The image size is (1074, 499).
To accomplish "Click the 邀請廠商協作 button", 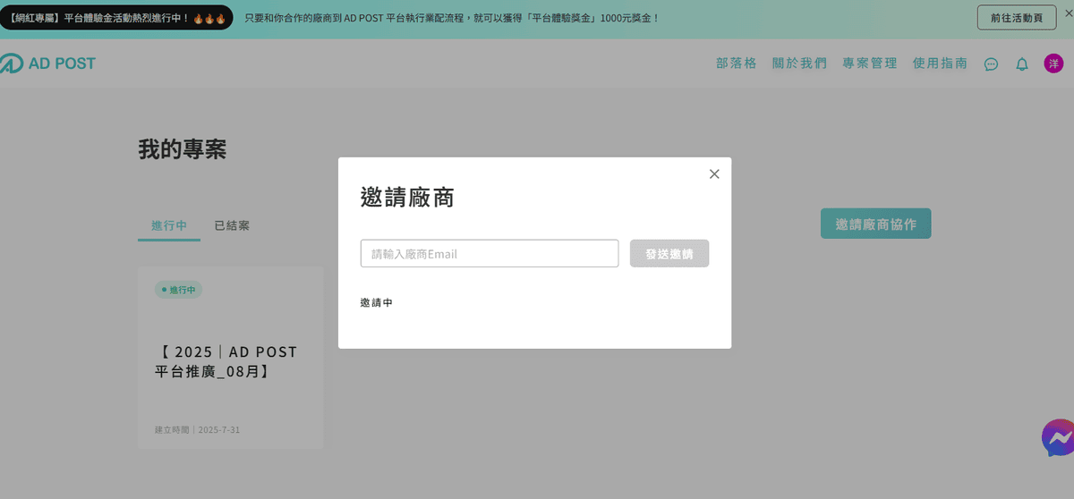I will point(875,224).
